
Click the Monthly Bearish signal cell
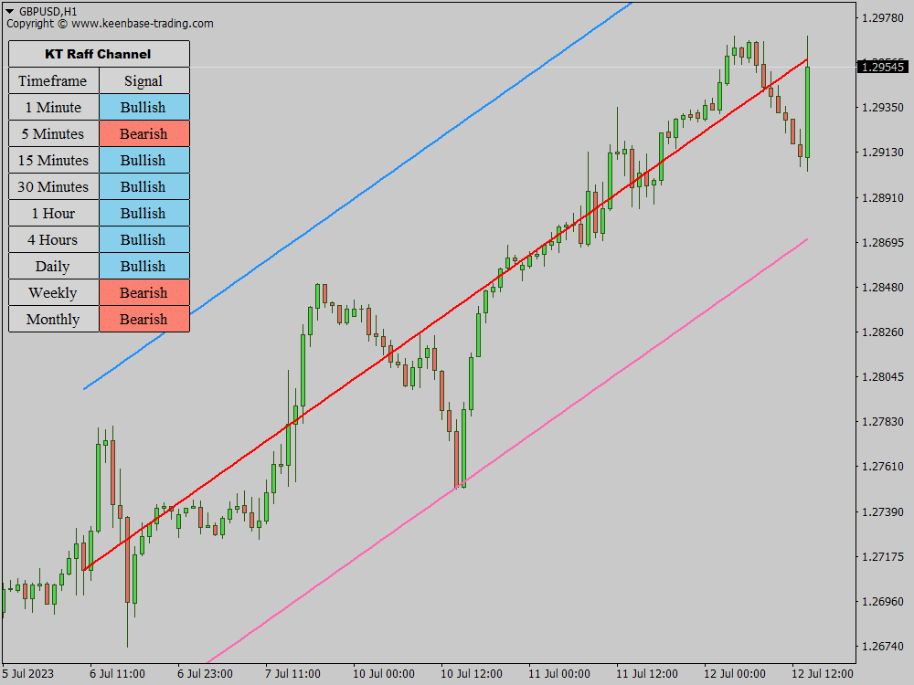(x=143, y=319)
